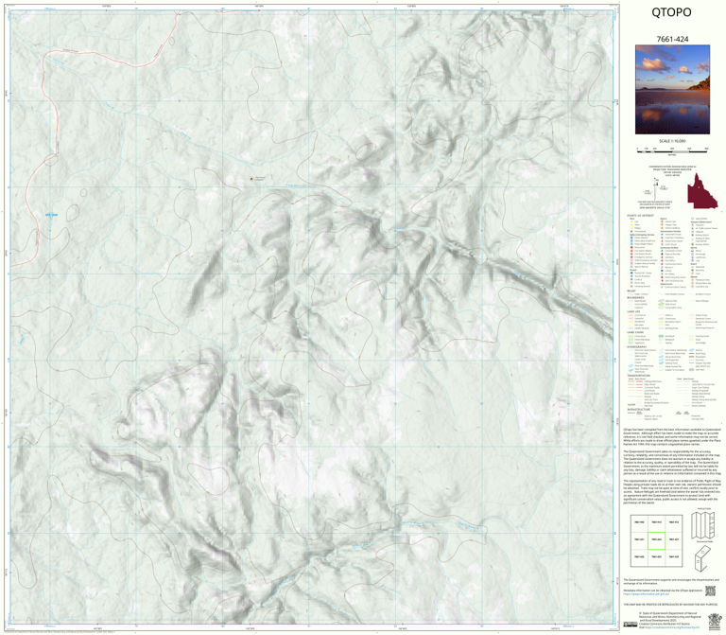This screenshot has height=635, width=726.
Task: Click the Creative Commons BY badge
Action: point(631,625)
